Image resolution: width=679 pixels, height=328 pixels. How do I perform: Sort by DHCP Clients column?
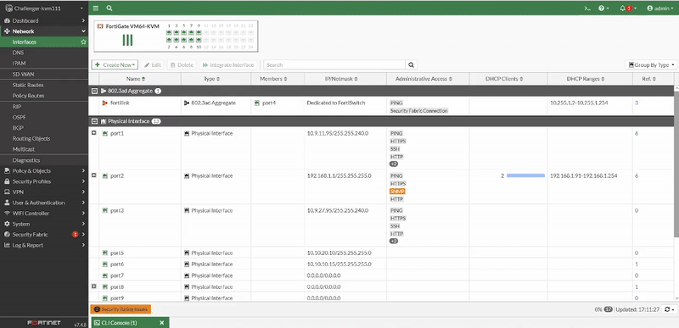504,79
